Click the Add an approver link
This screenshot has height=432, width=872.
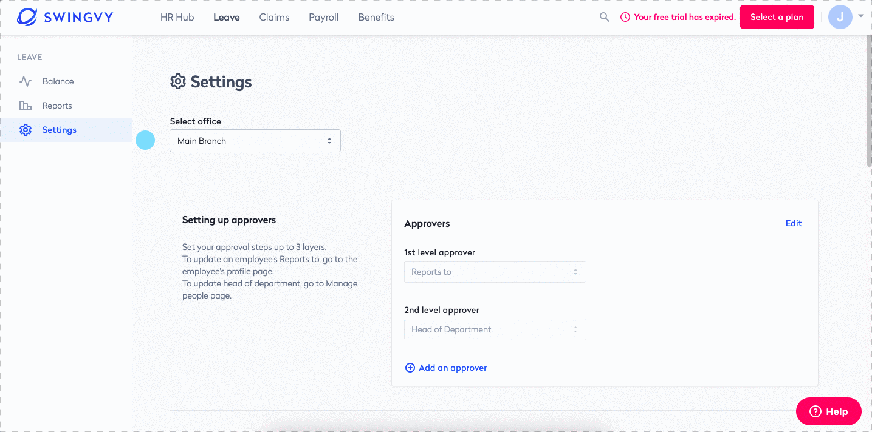point(453,368)
